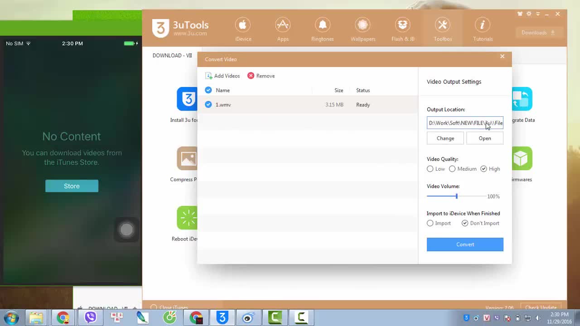
Task: Click the Compress Photo tool icon
Action: [x=187, y=158]
